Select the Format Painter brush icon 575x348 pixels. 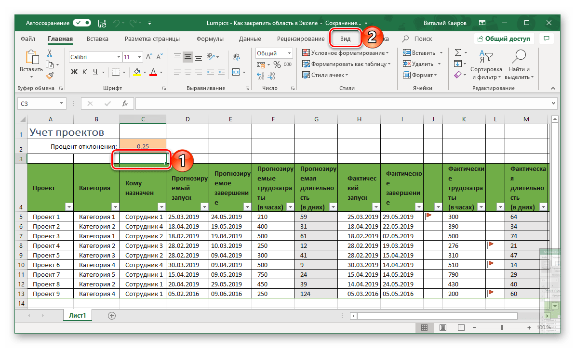49,76
